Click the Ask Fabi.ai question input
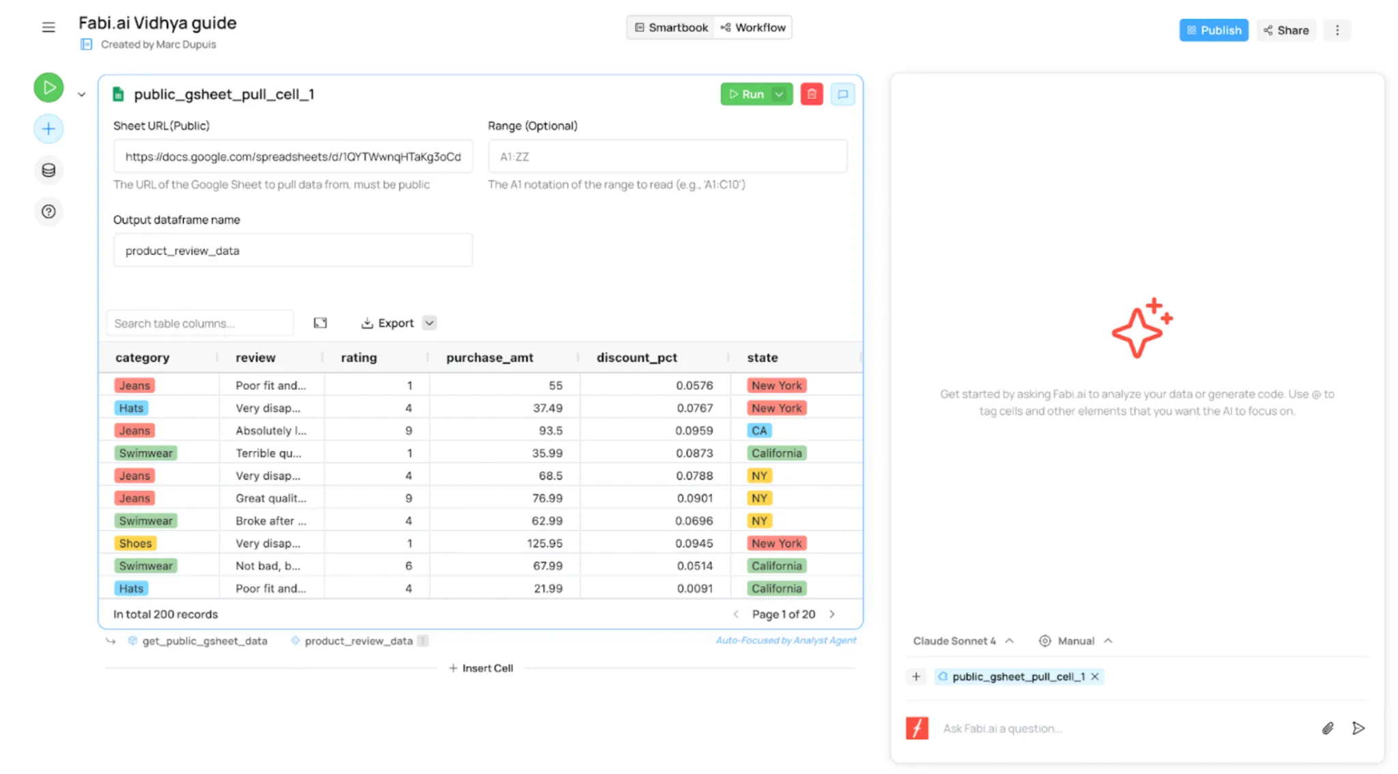Image resolution: width=1398 pixels, height=774 pixels. point(1125,728)
